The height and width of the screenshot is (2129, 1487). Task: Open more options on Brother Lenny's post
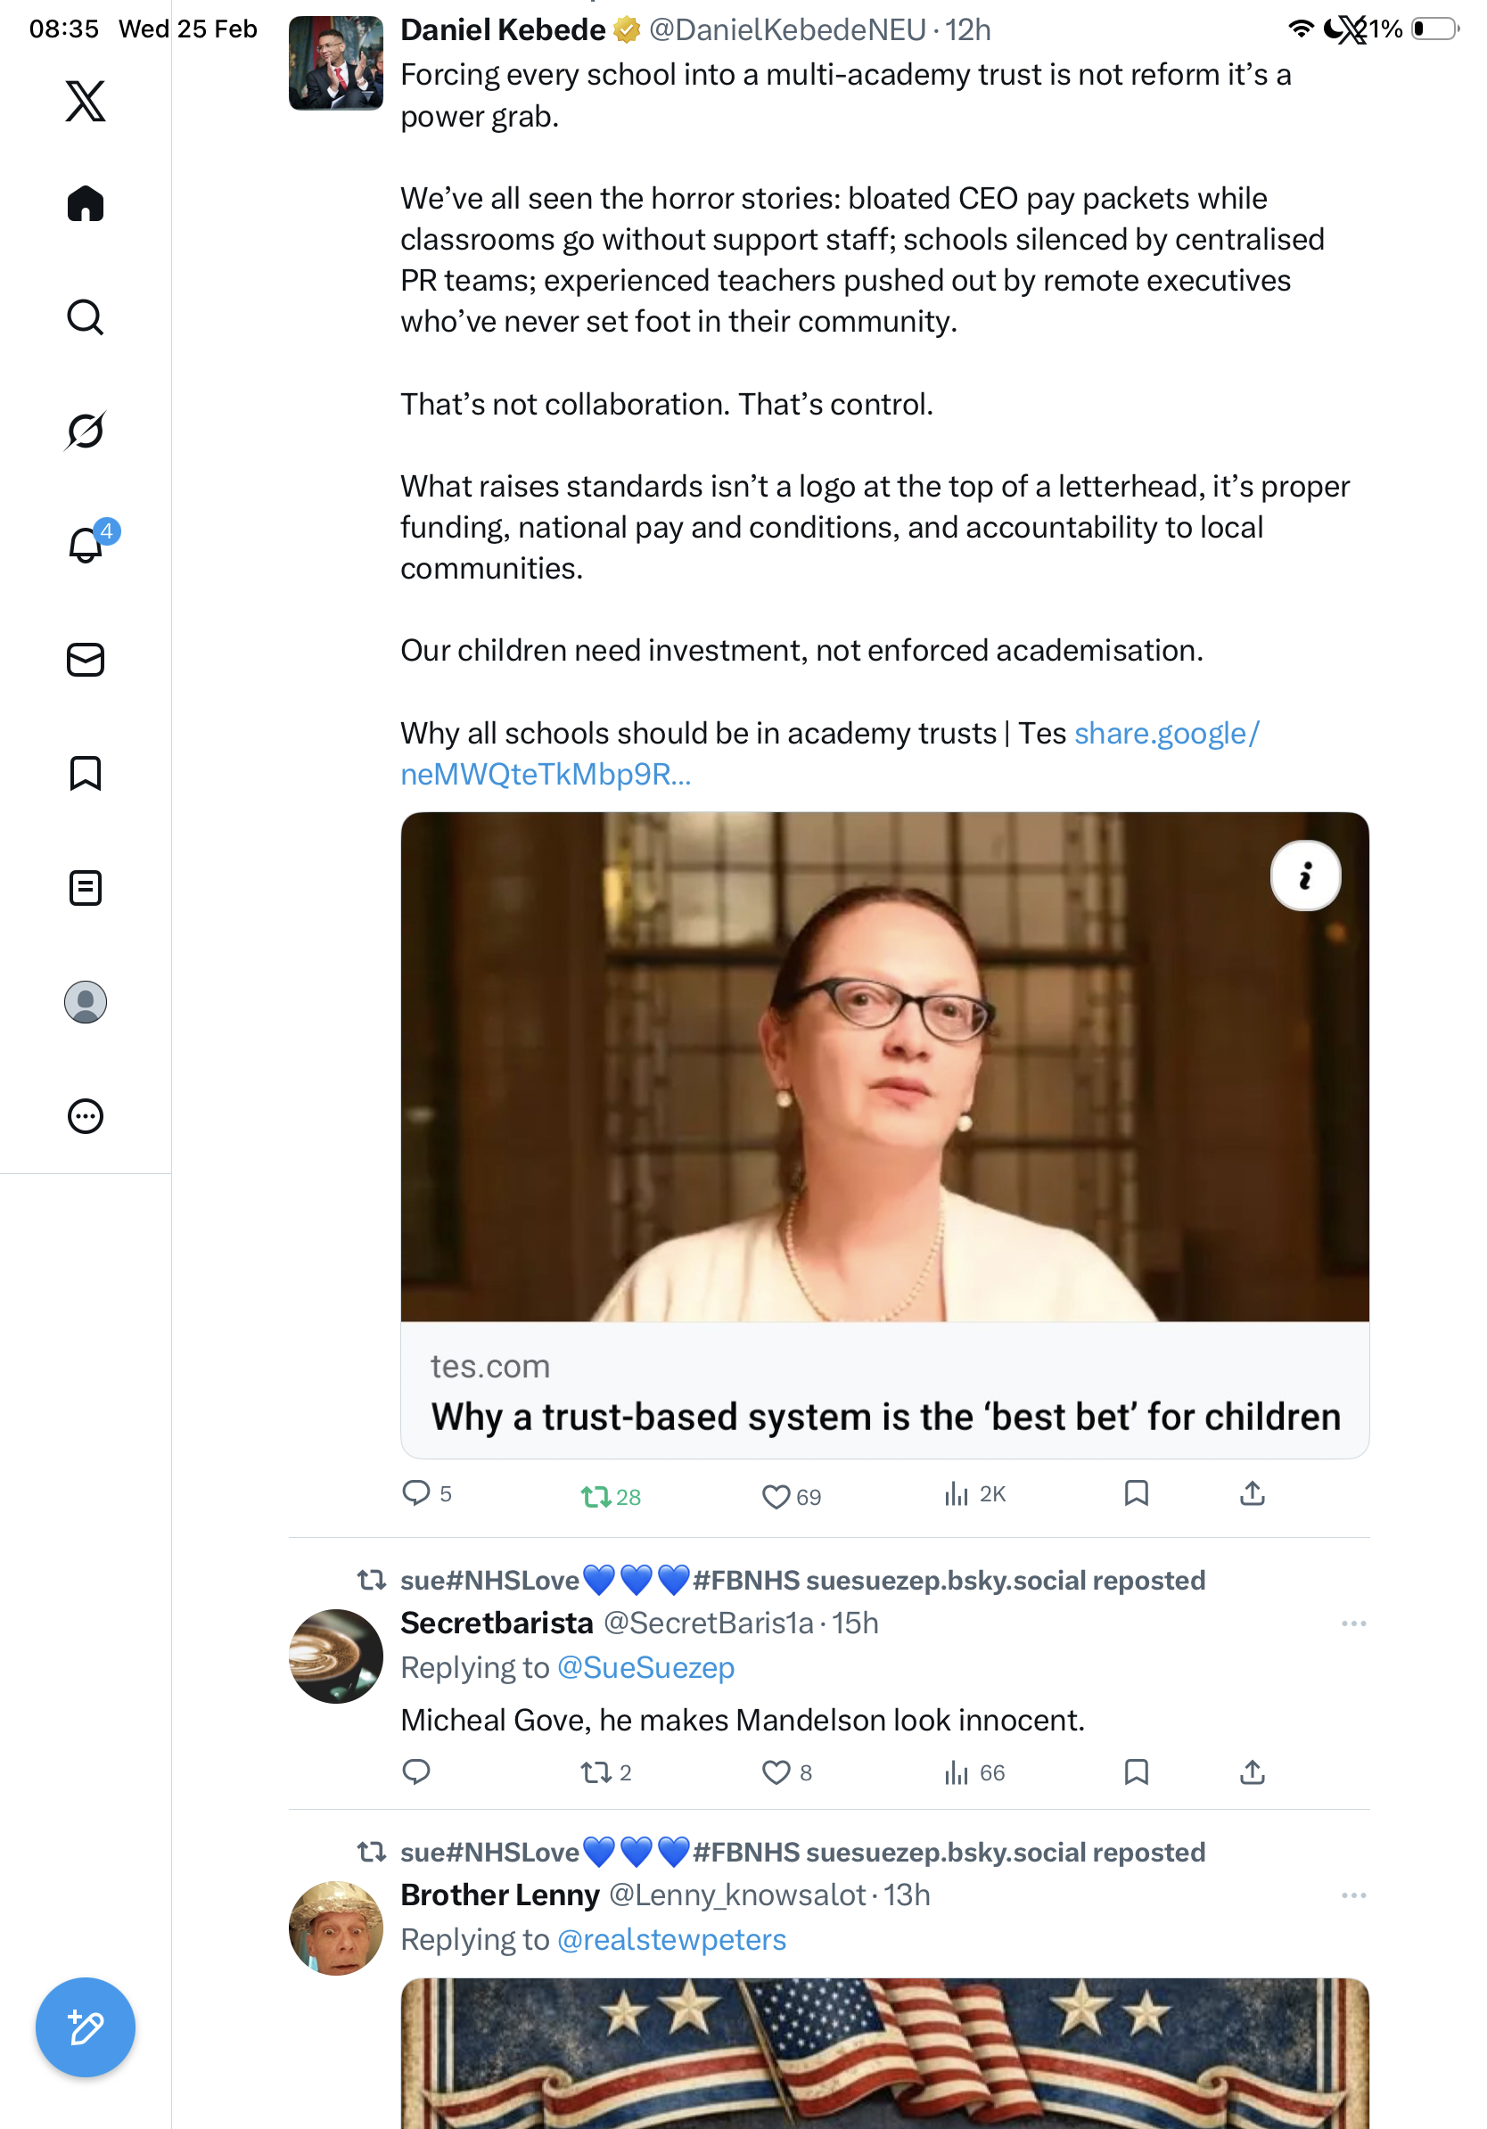tap(1353, 1895)
